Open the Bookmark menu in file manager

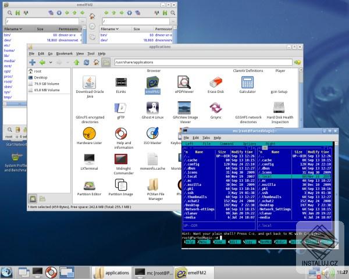click(x=64, y=53)
